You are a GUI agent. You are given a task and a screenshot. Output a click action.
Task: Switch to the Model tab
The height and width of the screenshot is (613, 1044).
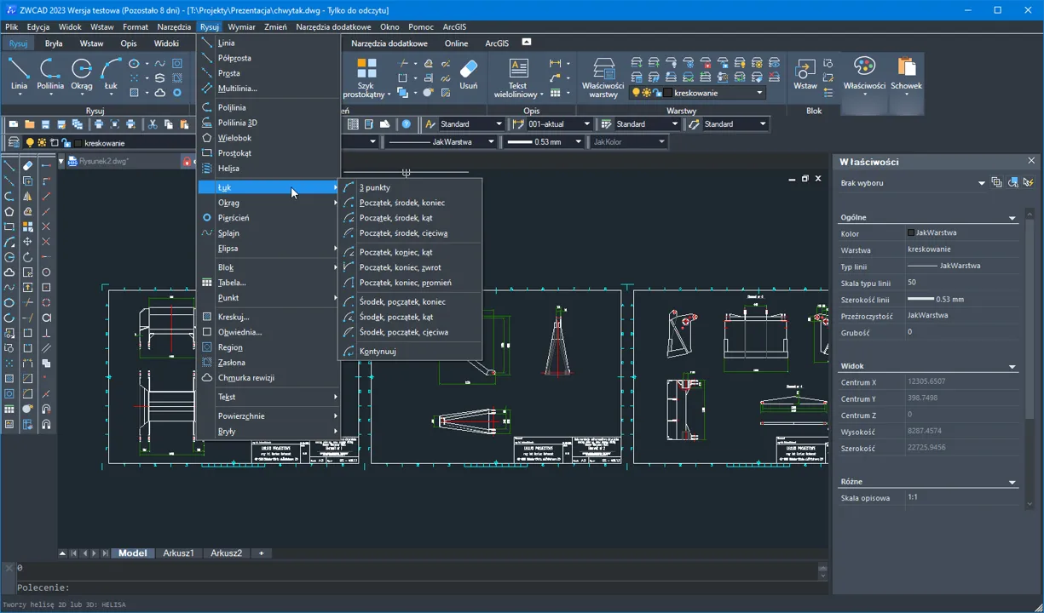(132, 553)
